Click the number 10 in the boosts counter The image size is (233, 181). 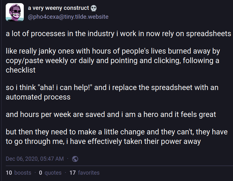pyautogui.click(x=9, y=173)
